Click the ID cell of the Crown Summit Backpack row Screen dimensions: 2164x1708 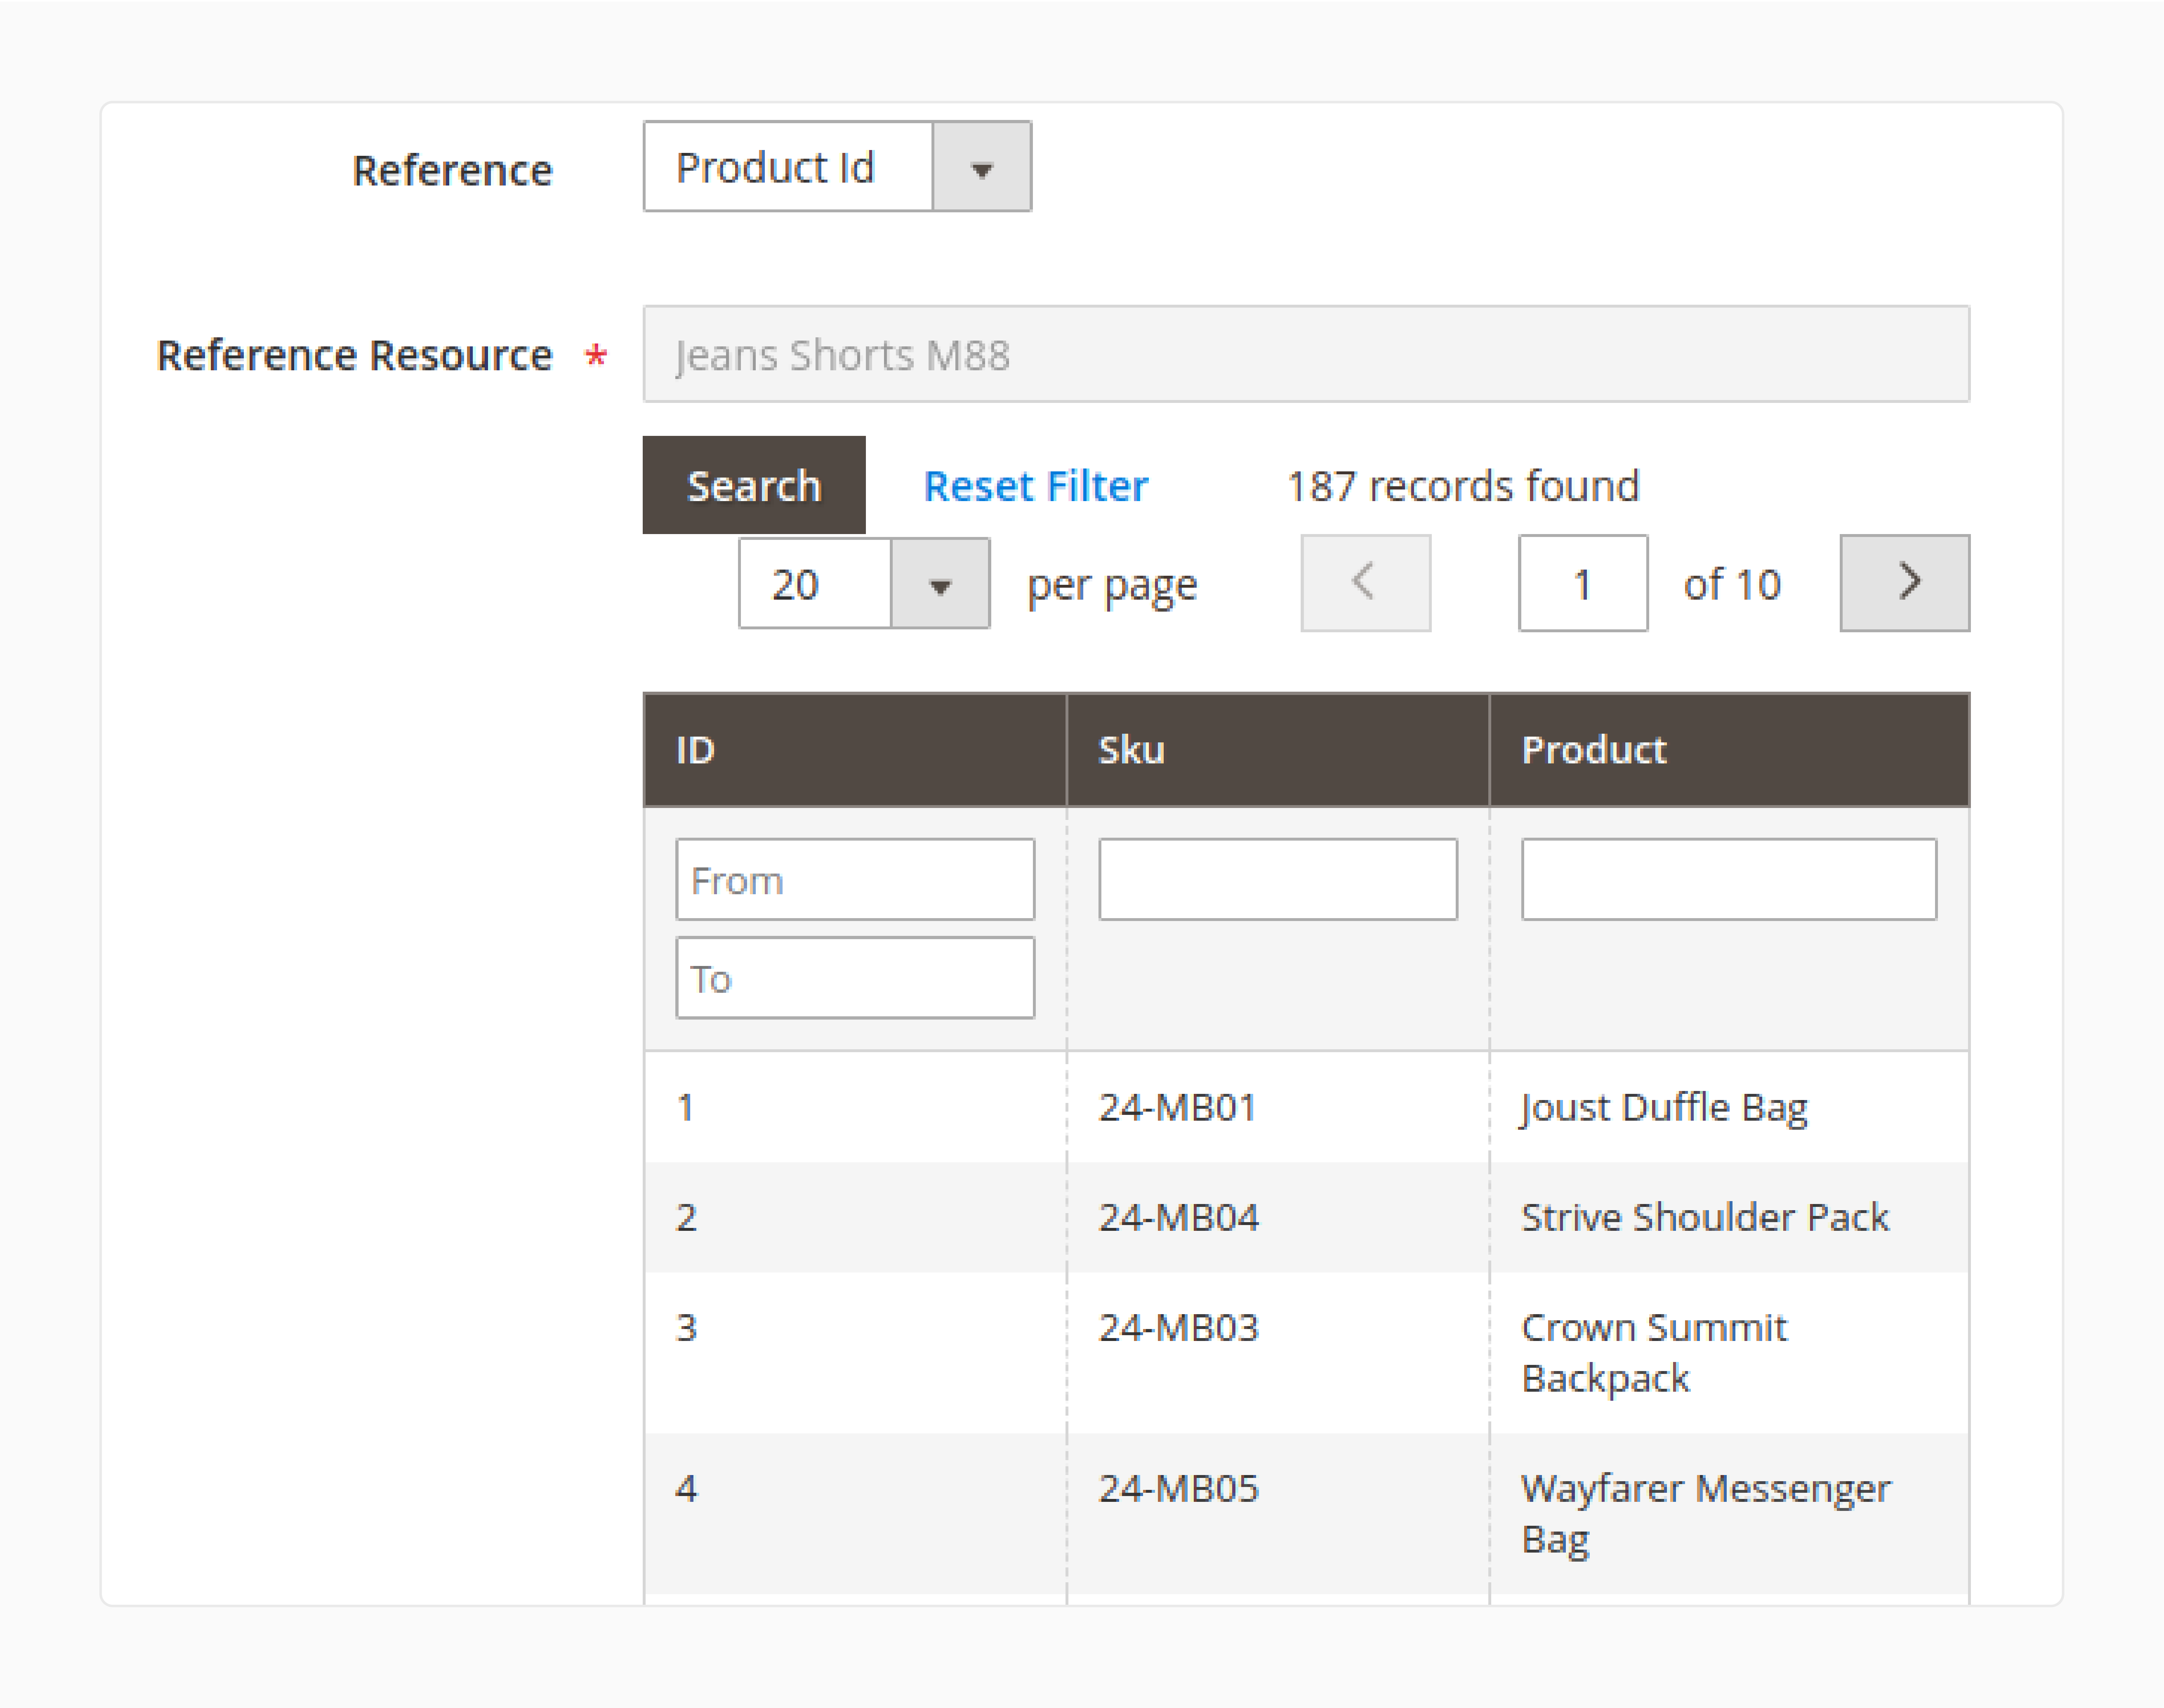(855, 1353)
